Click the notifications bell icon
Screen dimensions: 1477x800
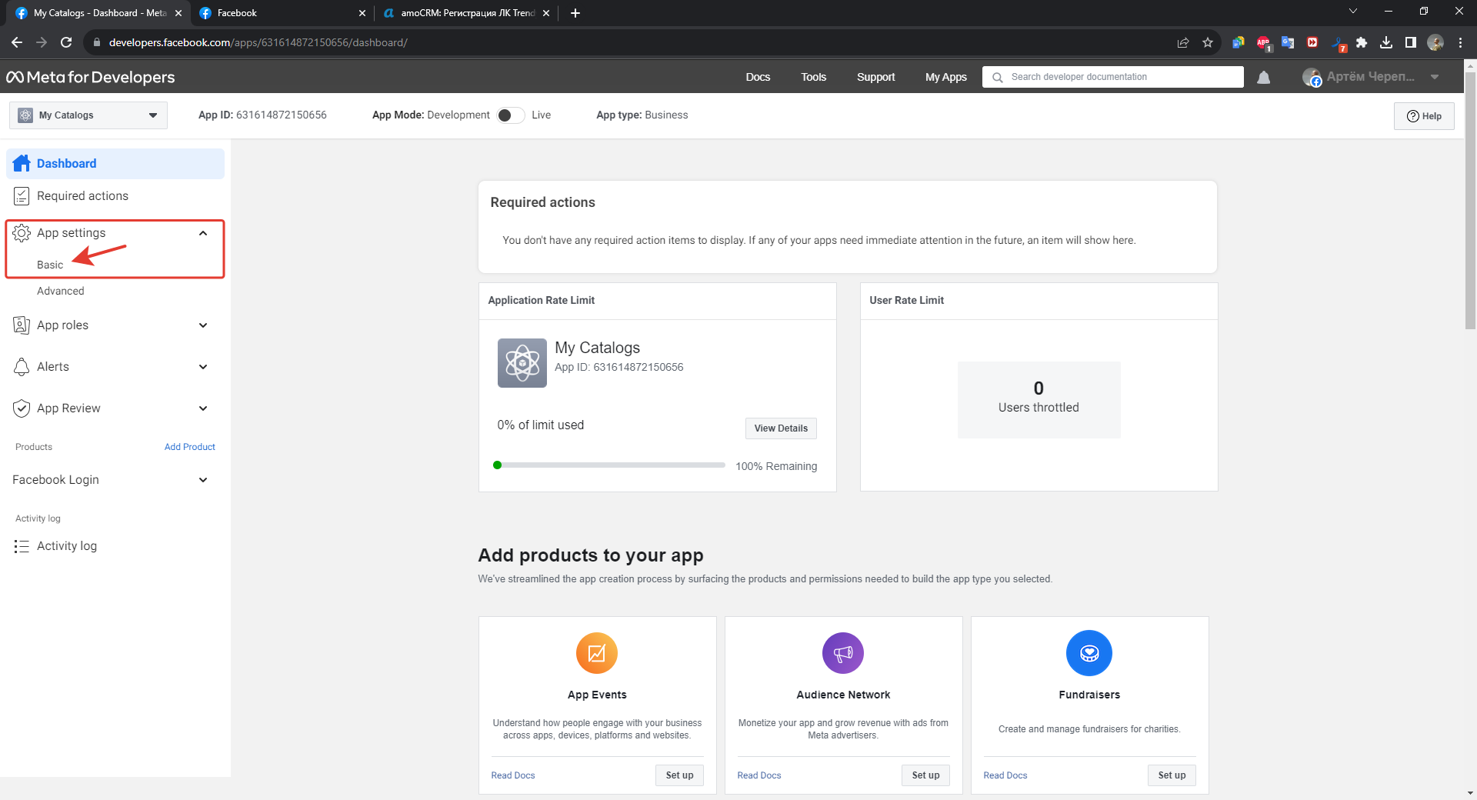1263,78
